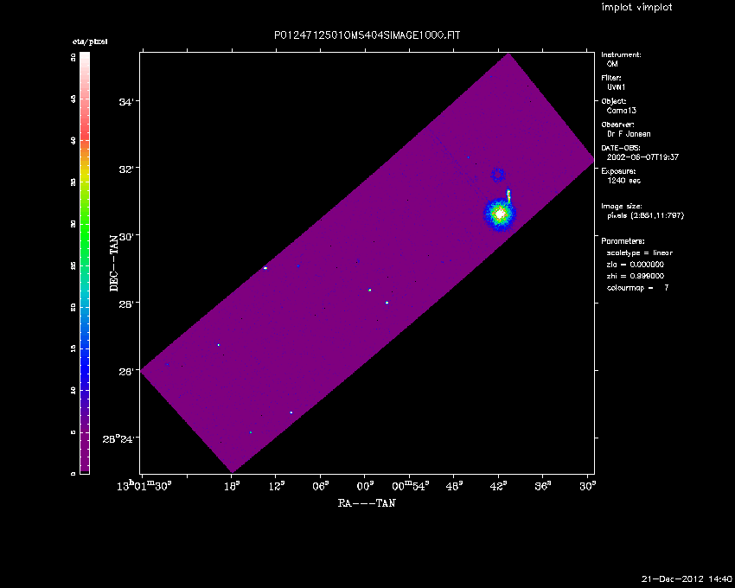Click the 'Image size:' label
This screenshot has height=588, width=735.
pyautogui.click(x=622, y=207)
